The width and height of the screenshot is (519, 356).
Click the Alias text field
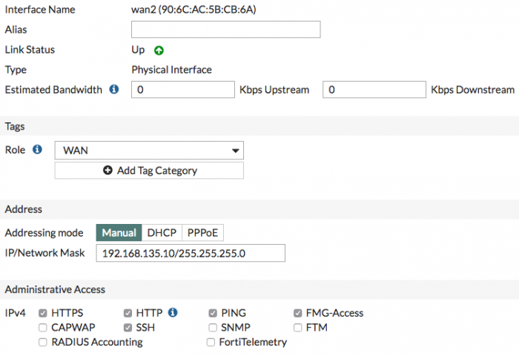click(225, 30)
